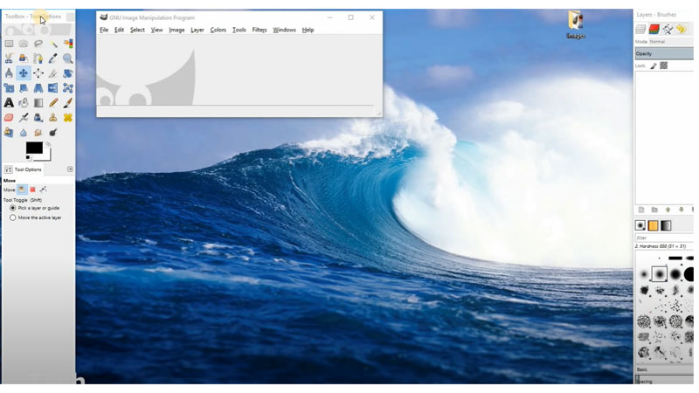This screenshot has width=699, height=393.
Task: Click the black foreground color swatch
Action: [34, 148]
